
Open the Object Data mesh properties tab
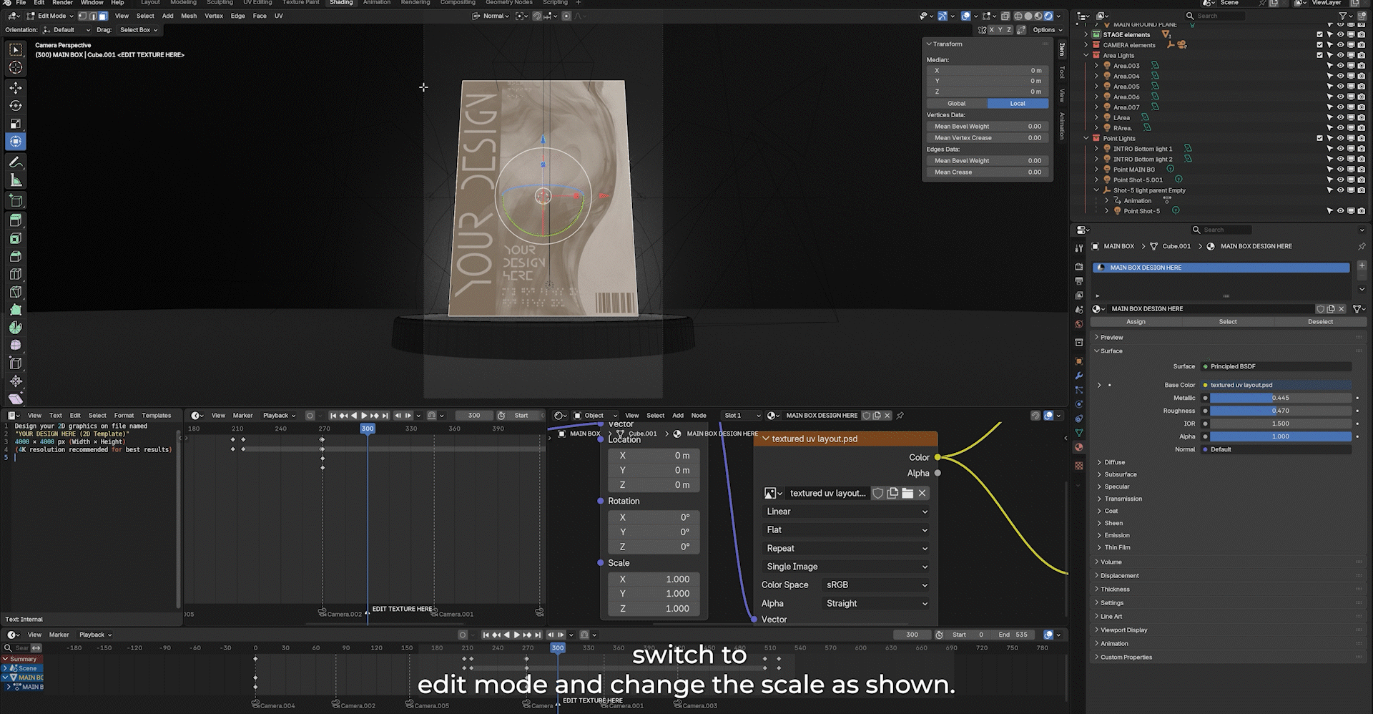point(1079,433)
